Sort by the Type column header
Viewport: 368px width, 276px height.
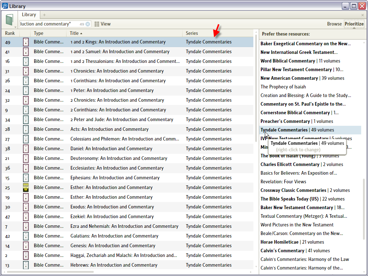click(x=38, y=33)
